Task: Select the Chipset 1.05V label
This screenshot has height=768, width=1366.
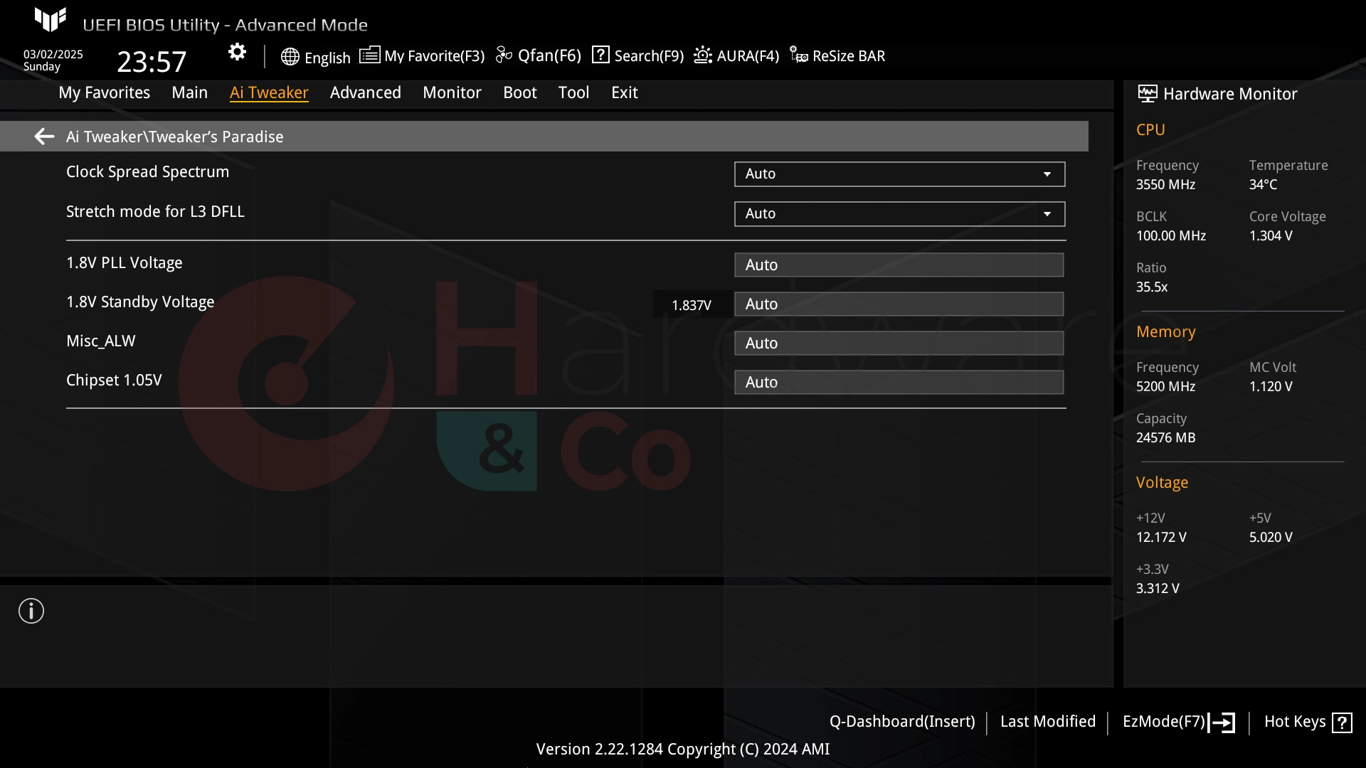Action: (x=114, y=380)
